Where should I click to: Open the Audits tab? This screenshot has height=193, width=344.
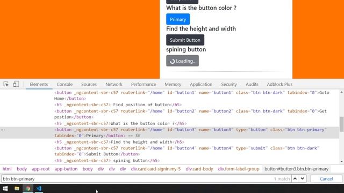click(252, 84)
